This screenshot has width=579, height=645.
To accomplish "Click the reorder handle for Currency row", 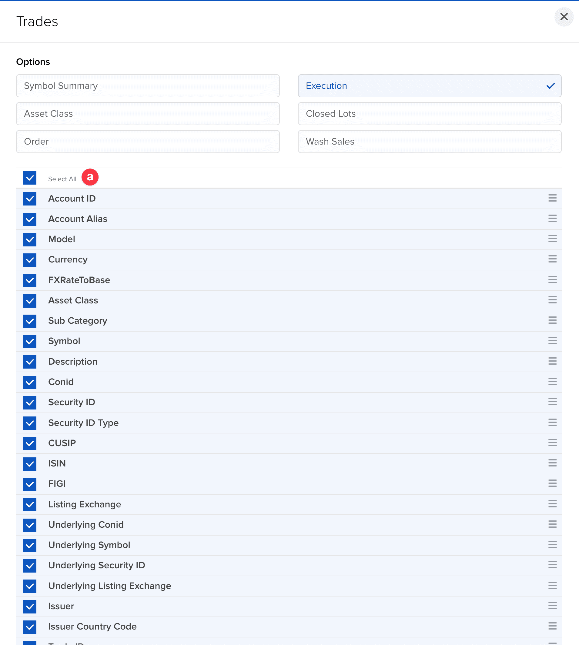I will point(552,259).
